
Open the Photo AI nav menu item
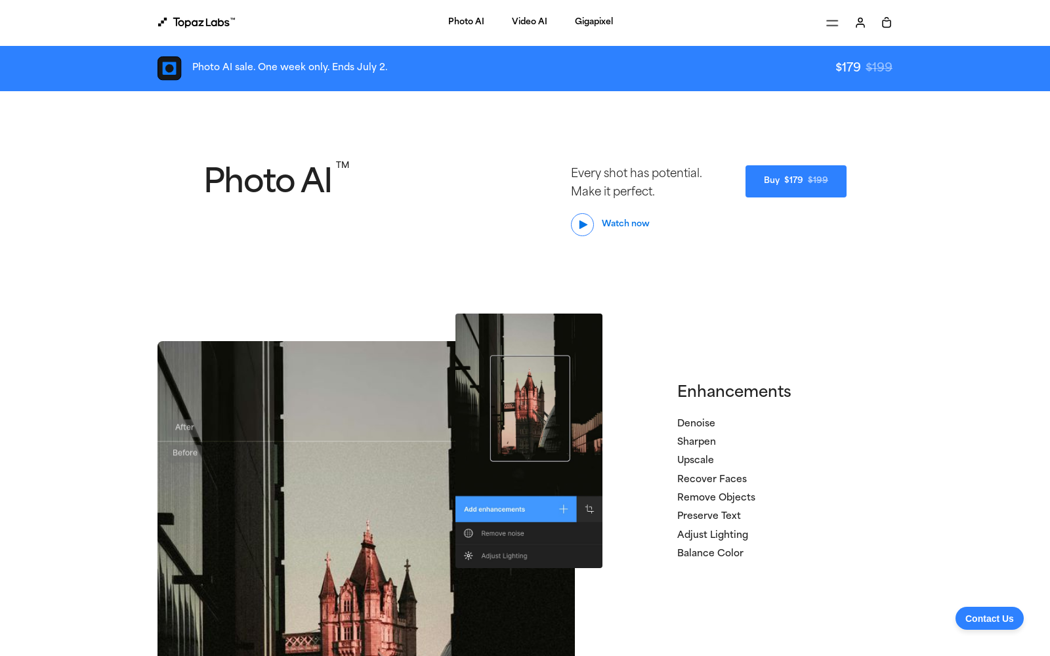click(466, 21)
